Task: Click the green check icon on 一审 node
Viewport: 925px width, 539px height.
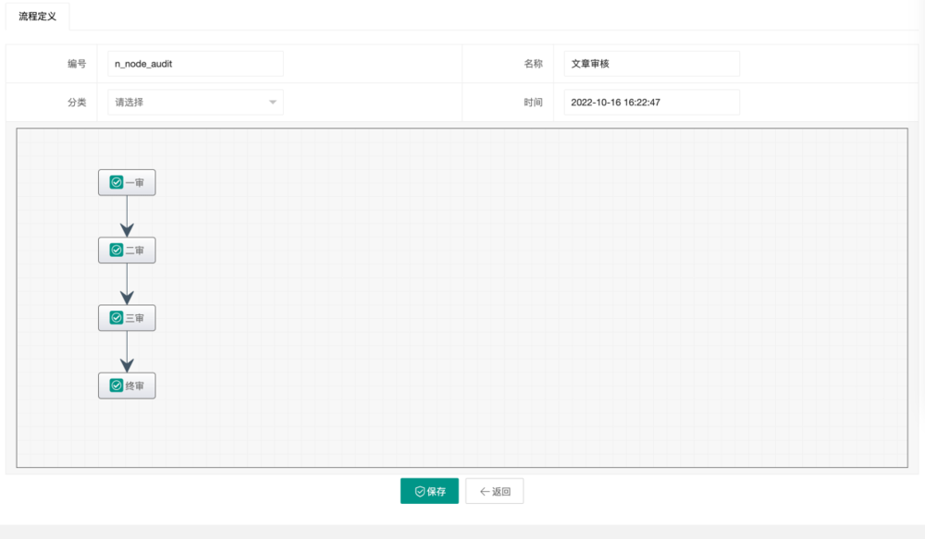Action: 116,183
